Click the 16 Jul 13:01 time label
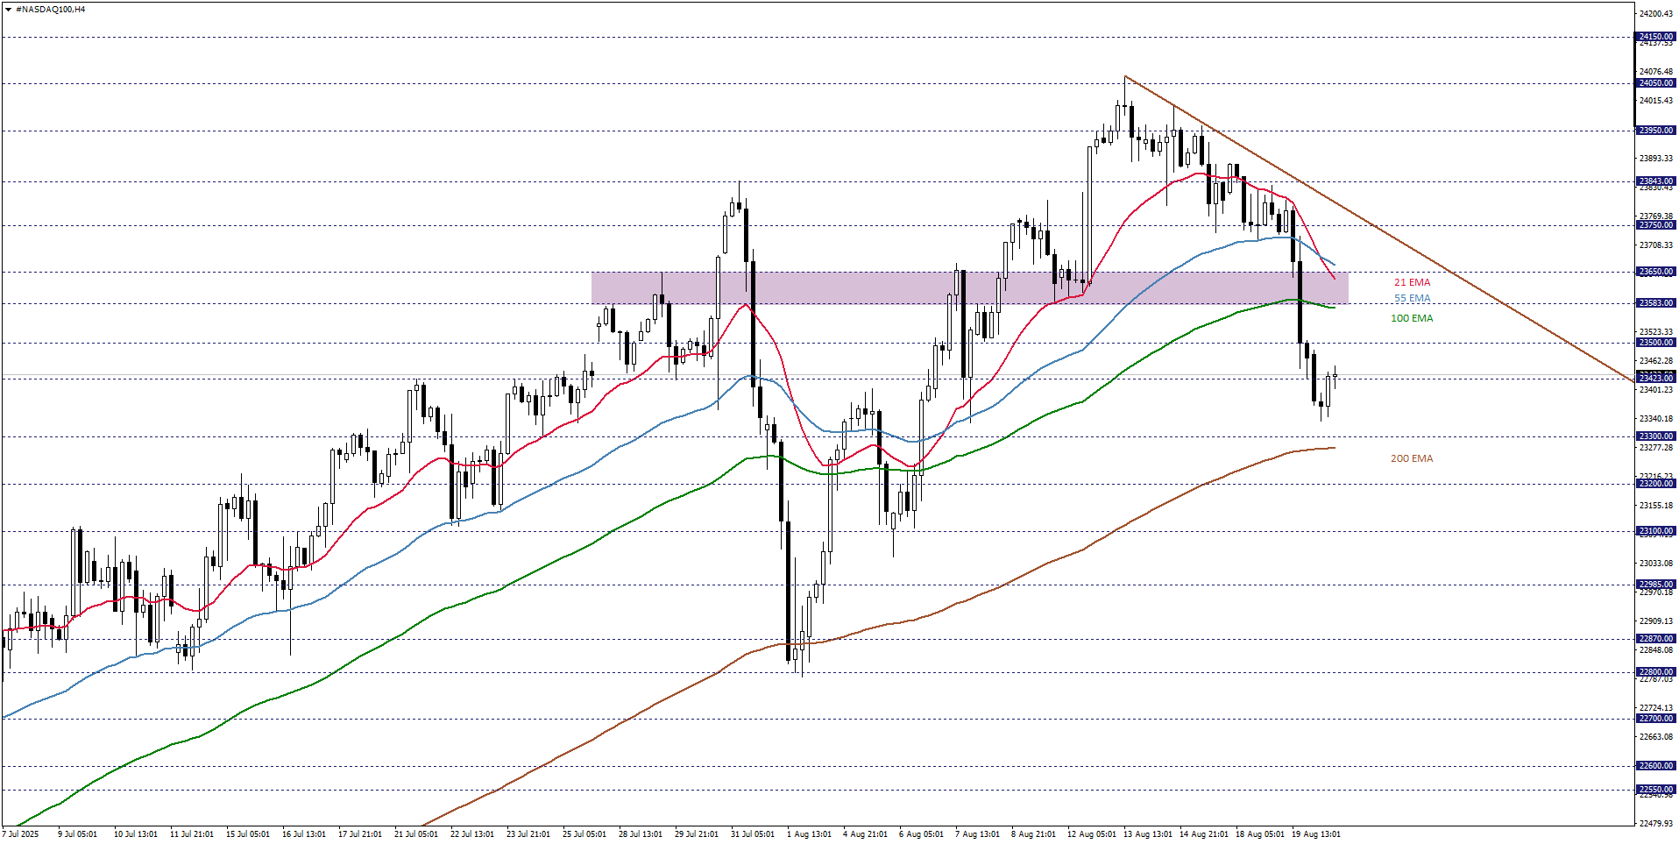This screenshot has height=844, width=1679. (303, 834)
